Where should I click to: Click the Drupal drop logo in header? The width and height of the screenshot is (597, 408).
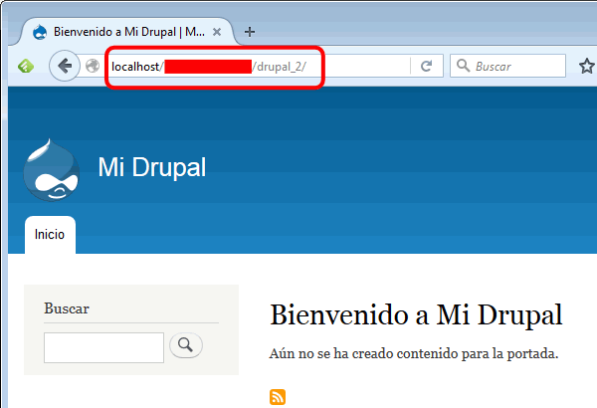(52, 169)
